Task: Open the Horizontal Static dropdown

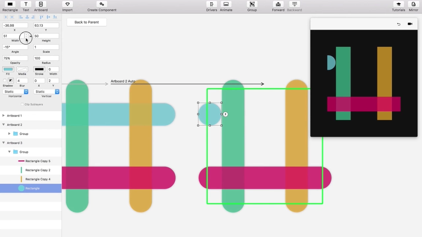Action: tap(15, 92)
